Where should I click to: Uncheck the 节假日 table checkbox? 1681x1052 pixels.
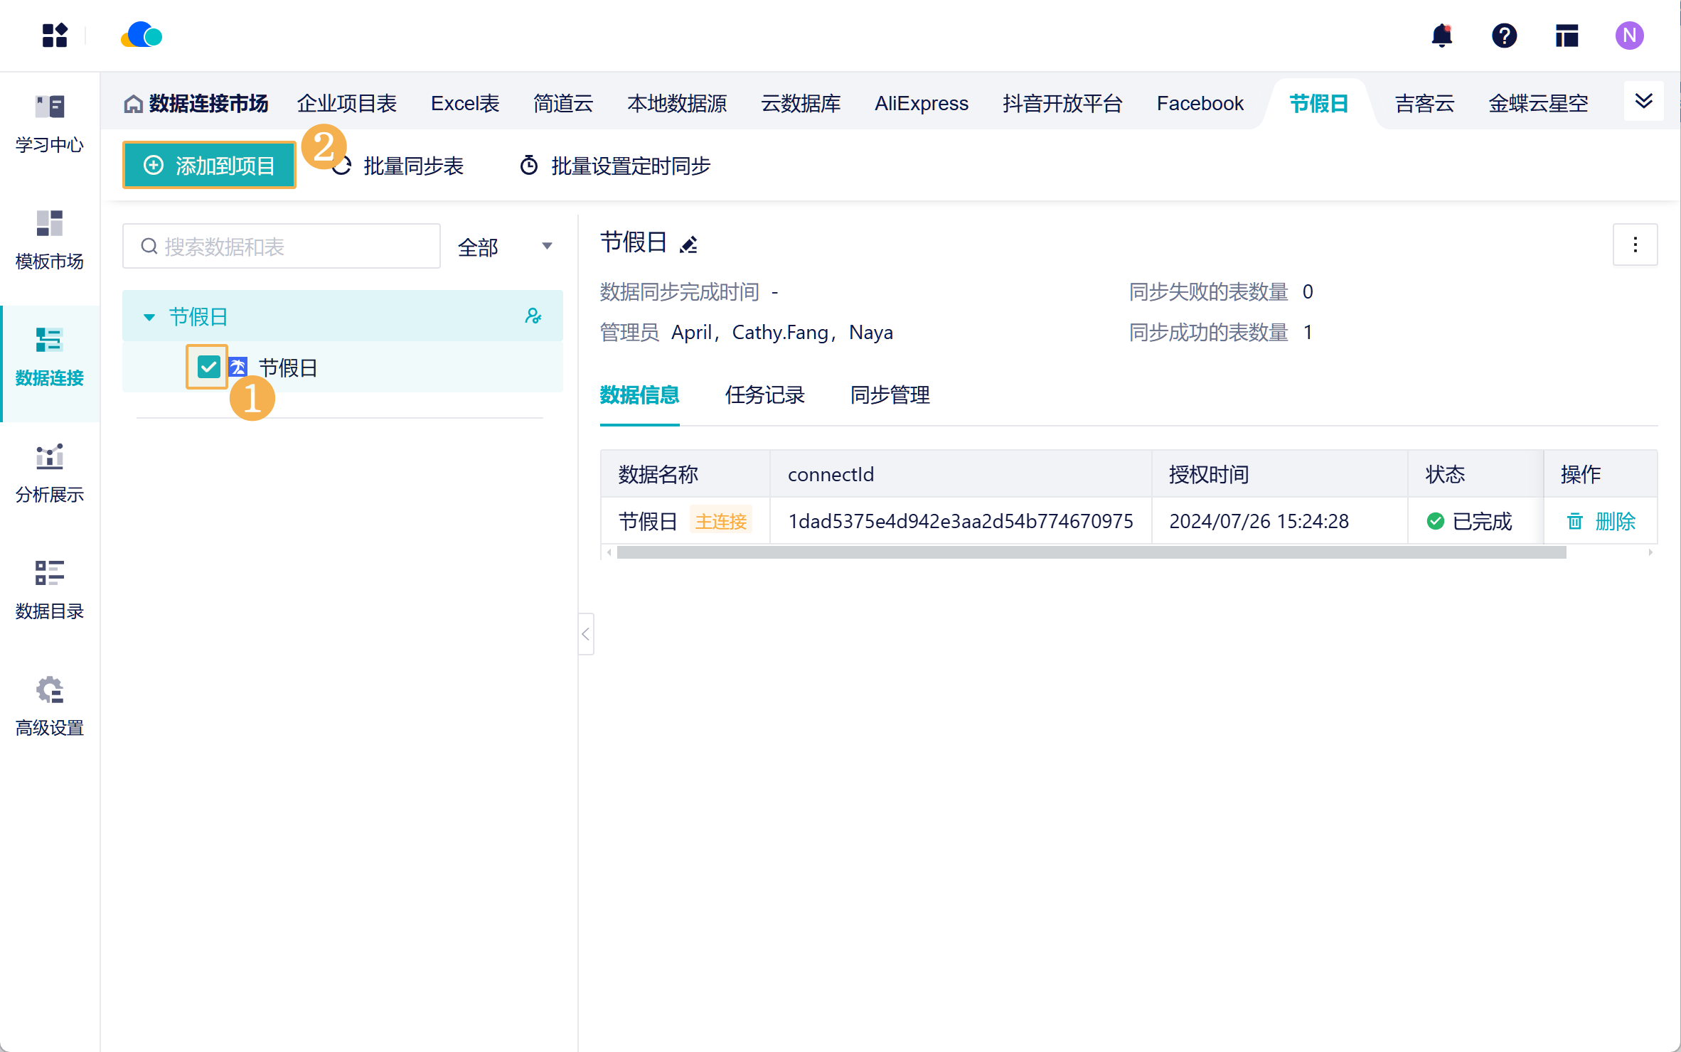[208, 367]
